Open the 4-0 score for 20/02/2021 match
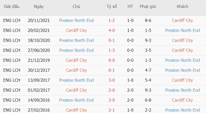The image size is (206, 113). (112, 31)
